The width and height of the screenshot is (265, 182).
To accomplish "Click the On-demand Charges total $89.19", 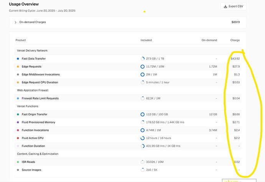I will [235, 22].
